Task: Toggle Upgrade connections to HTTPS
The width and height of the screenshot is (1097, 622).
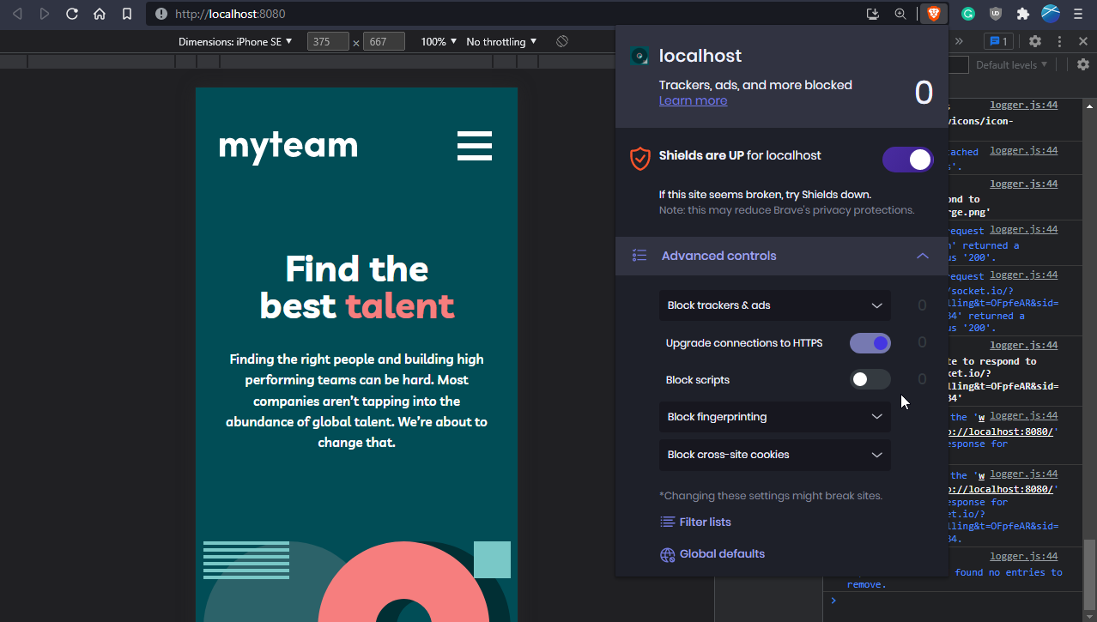Action: 870,343
